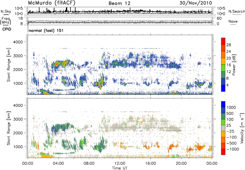The image size is (245, 170).
Task: Click the N.Sky axis label
Action: (6, 11)
